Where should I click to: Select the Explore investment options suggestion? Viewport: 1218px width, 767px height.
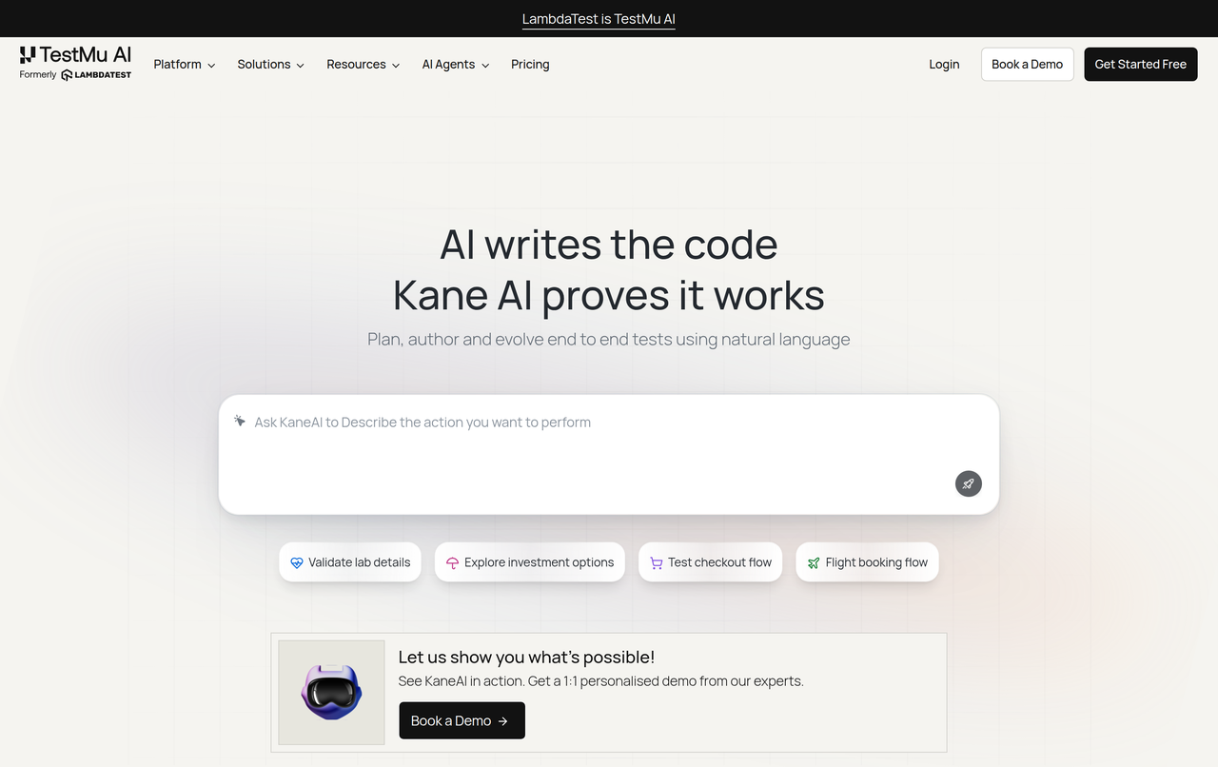[x=530, y=562]
